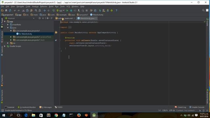This screenshot has width=210, height=118.
Task: Click the Find magnifier icon
Action: (x=36, y=10)
